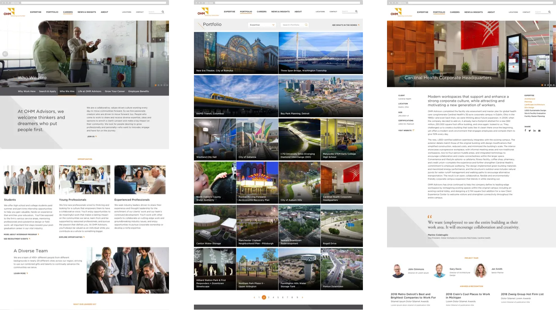Open the Canton Water Storage project tile

pos(215,226)
